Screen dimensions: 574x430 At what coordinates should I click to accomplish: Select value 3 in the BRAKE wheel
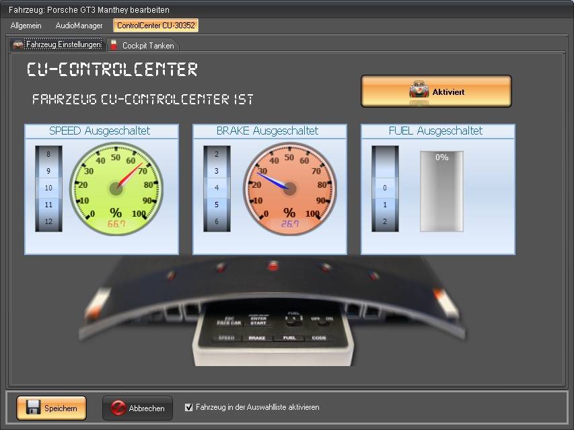pos(217,171)
